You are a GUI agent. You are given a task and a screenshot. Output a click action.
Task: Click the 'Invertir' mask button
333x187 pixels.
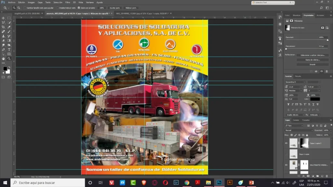click(313, 65)
